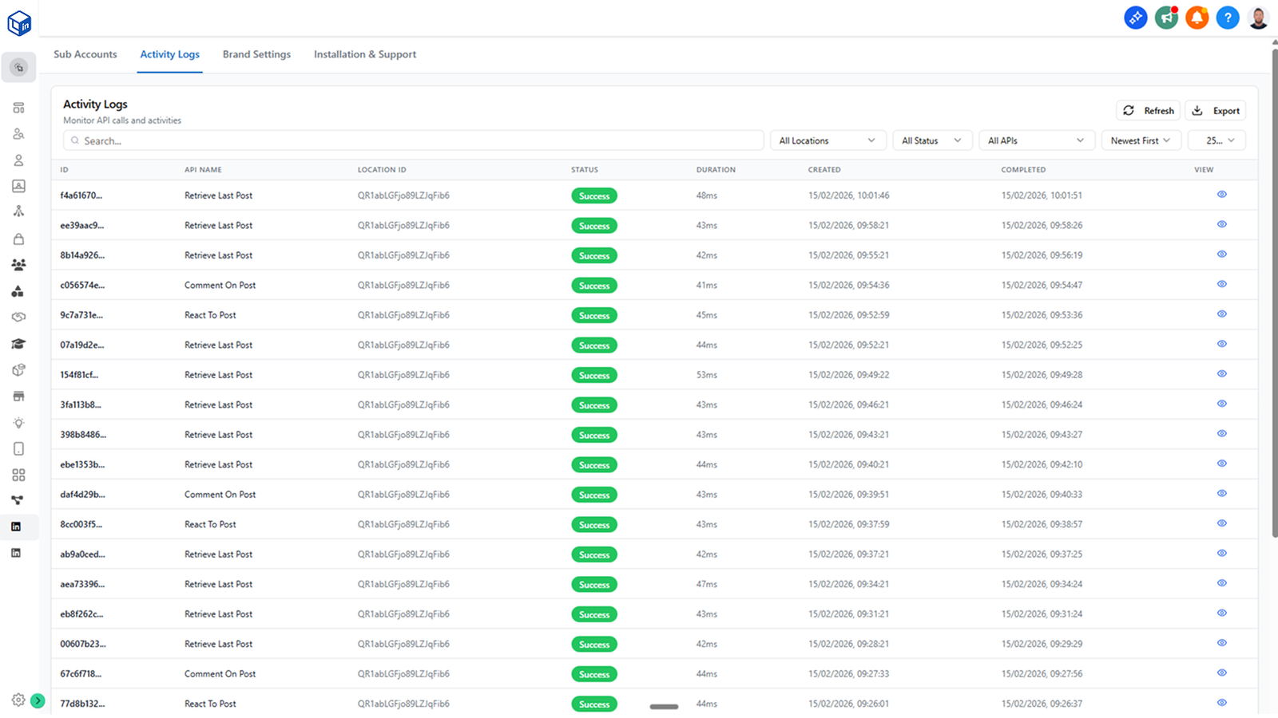Open the Brand Settings tab
1278x718 pixels.
click(256, 54)
